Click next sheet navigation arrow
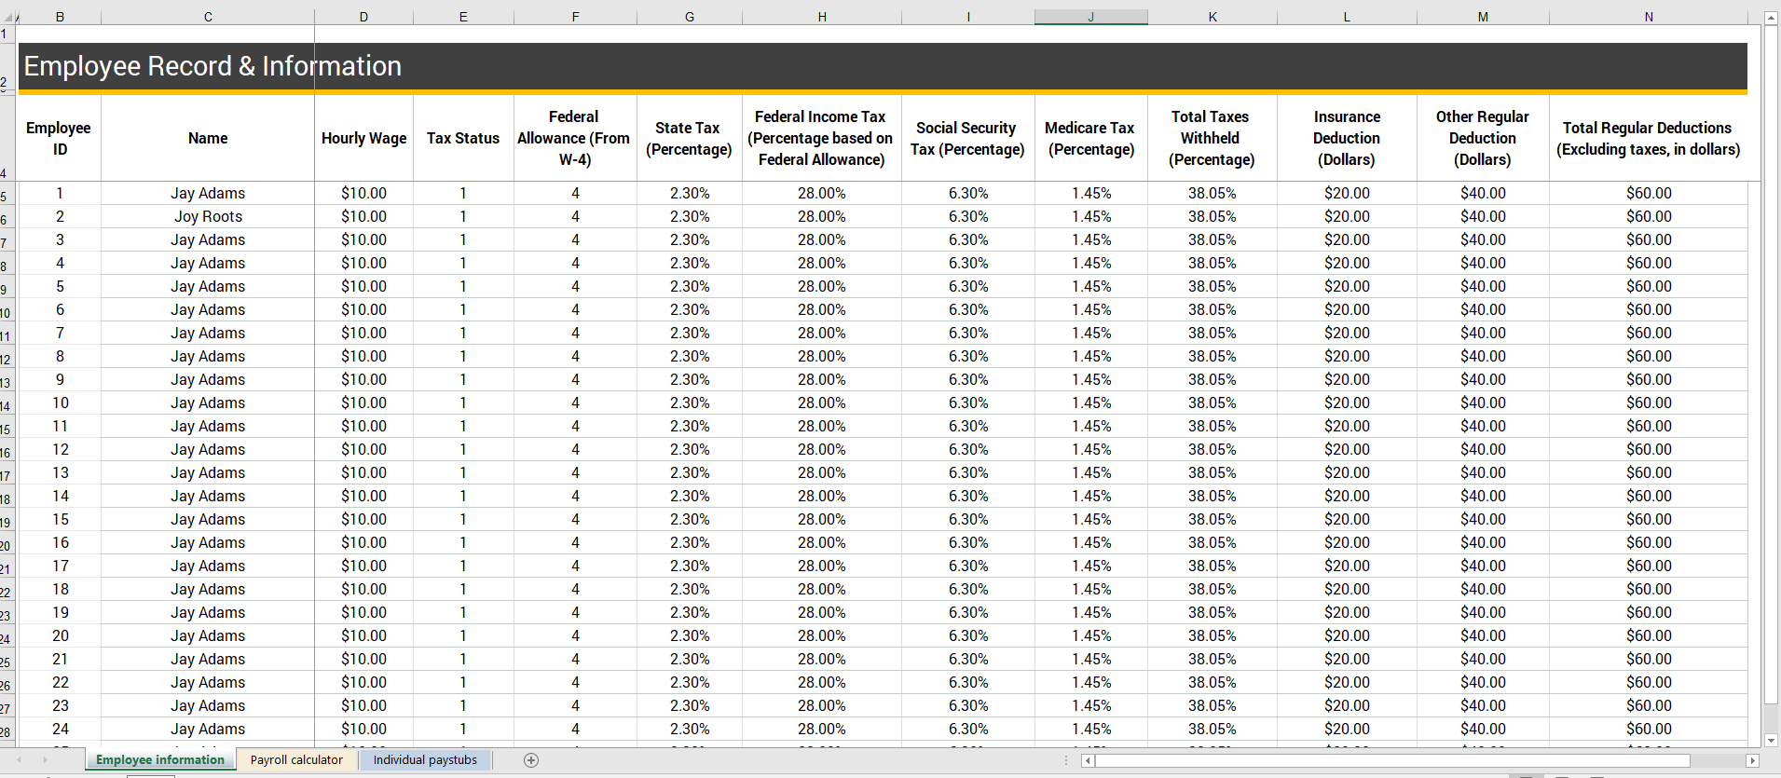Viewport: 1781px width, 778px height. tap(44, 760)
